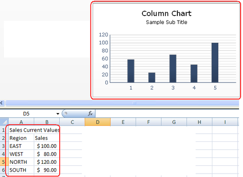
Task: Select column D header
Action: (98, 122)
